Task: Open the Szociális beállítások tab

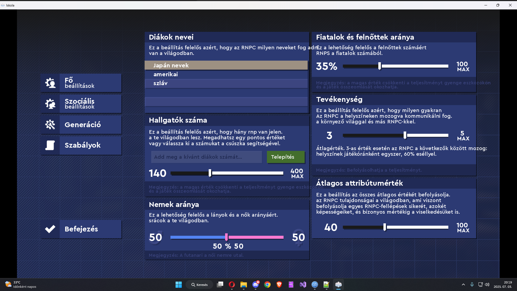Action: pyautogui.click(x=90, y=104)
